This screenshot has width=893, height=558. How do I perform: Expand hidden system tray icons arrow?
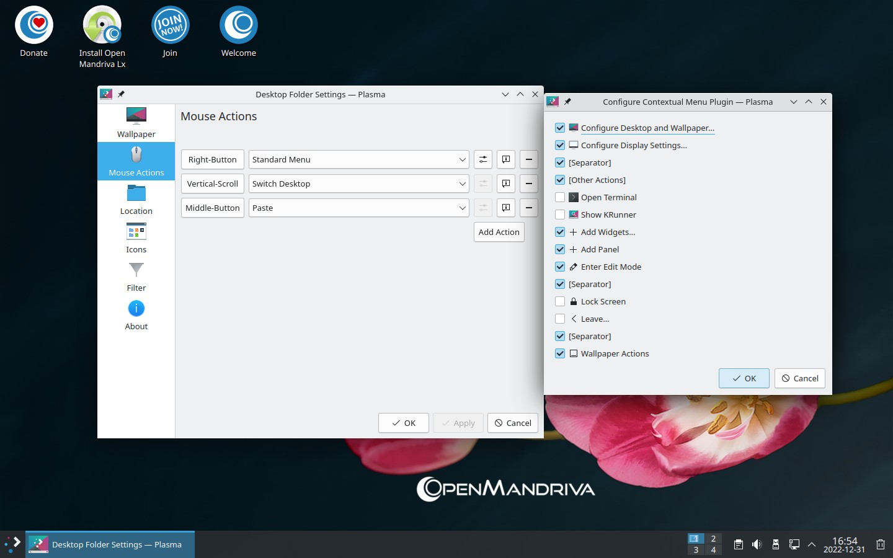812,544
